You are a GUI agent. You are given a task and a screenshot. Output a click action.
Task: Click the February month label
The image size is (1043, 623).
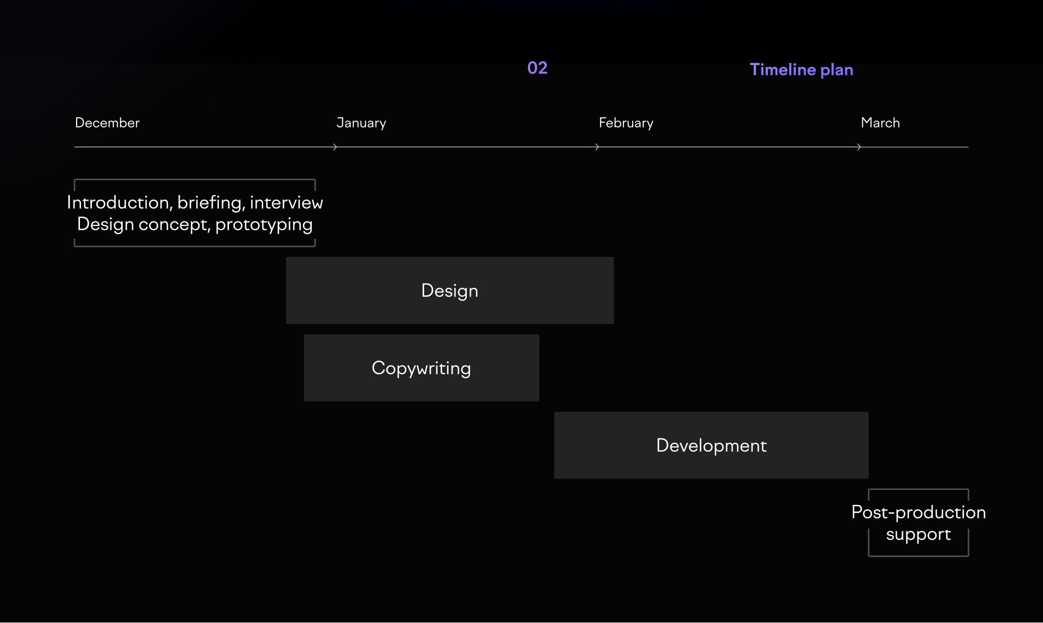tap(626, 123)
